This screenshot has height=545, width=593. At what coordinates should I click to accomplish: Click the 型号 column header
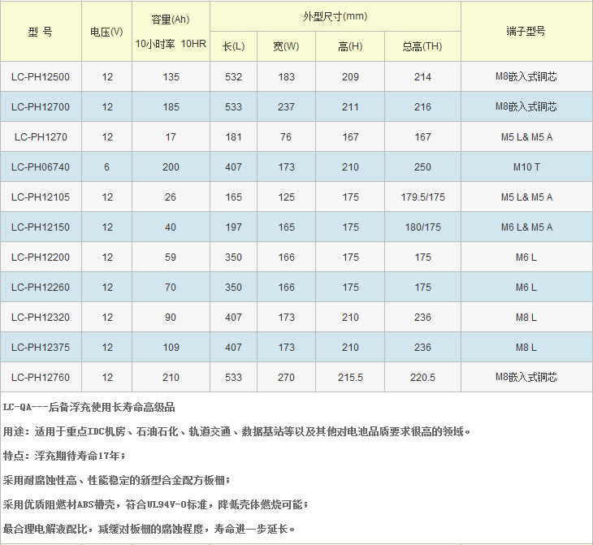(40, 32)
